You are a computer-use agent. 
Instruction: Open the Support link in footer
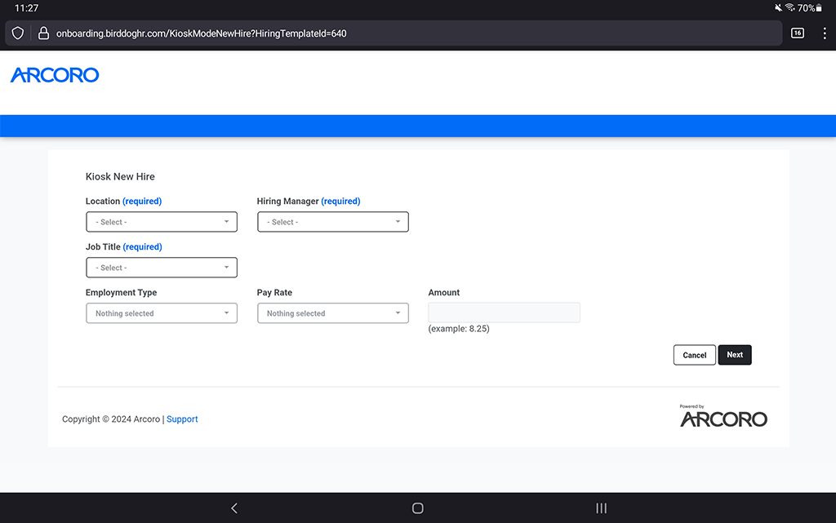coord(182,419)
